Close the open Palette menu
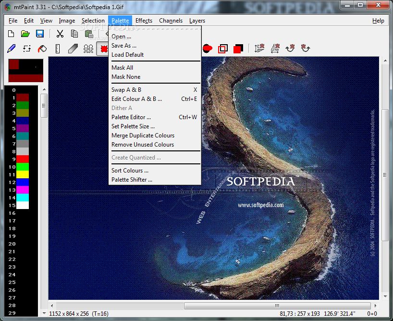Viewport: 393px width, 321px height. point(120,21)
